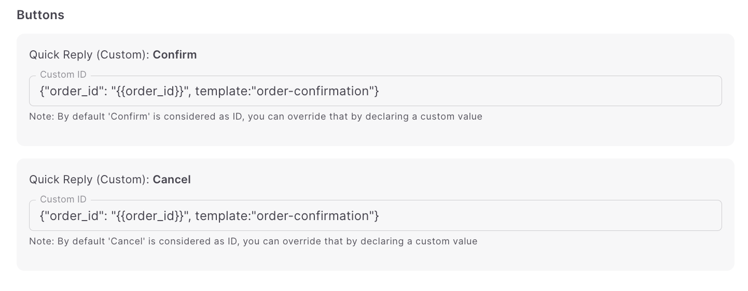This screenshot has height=291, width=748.
Task: Select the bold Cancel word in card title
Action: click(x=172, y=180)
